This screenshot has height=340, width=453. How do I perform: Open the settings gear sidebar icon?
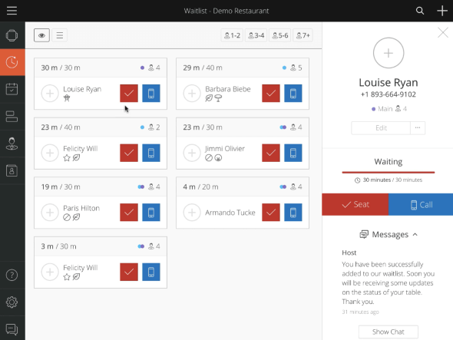coord(12,302)
